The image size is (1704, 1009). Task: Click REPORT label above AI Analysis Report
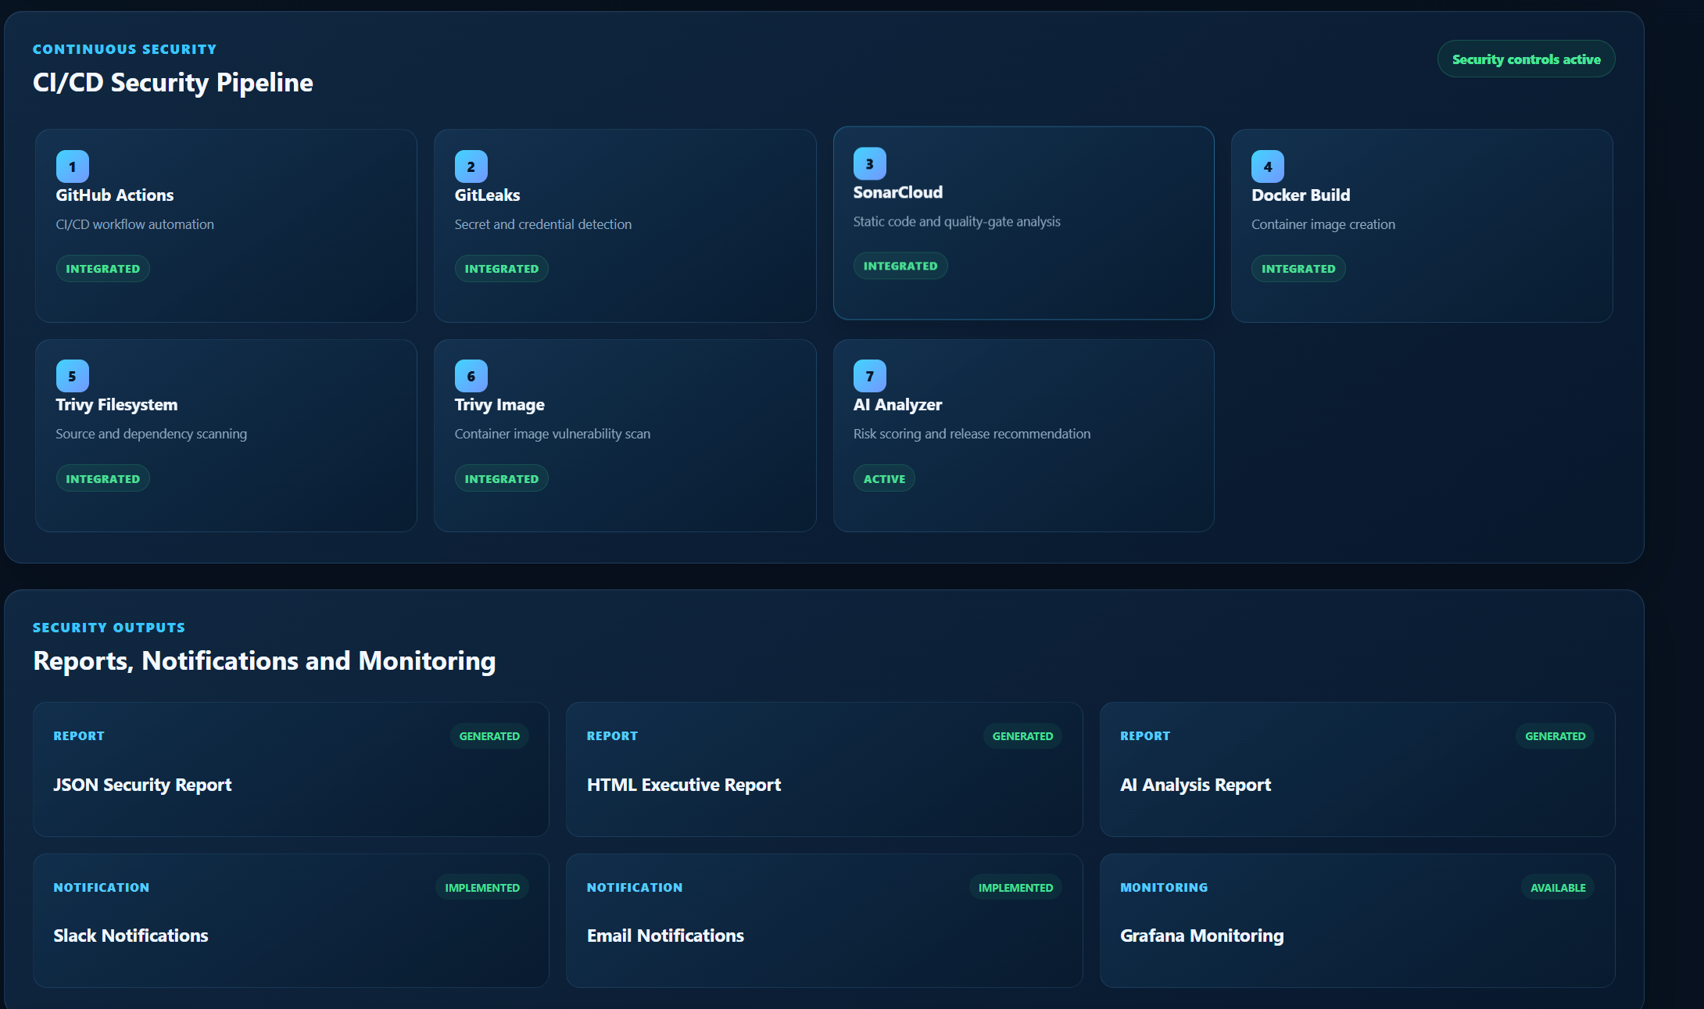coord(1145,736)
